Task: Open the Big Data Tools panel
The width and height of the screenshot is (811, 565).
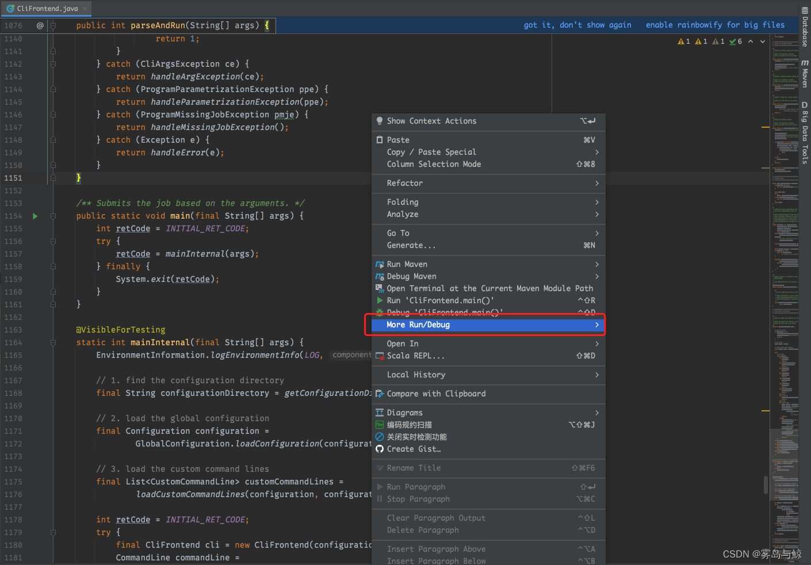Action: 805,133
